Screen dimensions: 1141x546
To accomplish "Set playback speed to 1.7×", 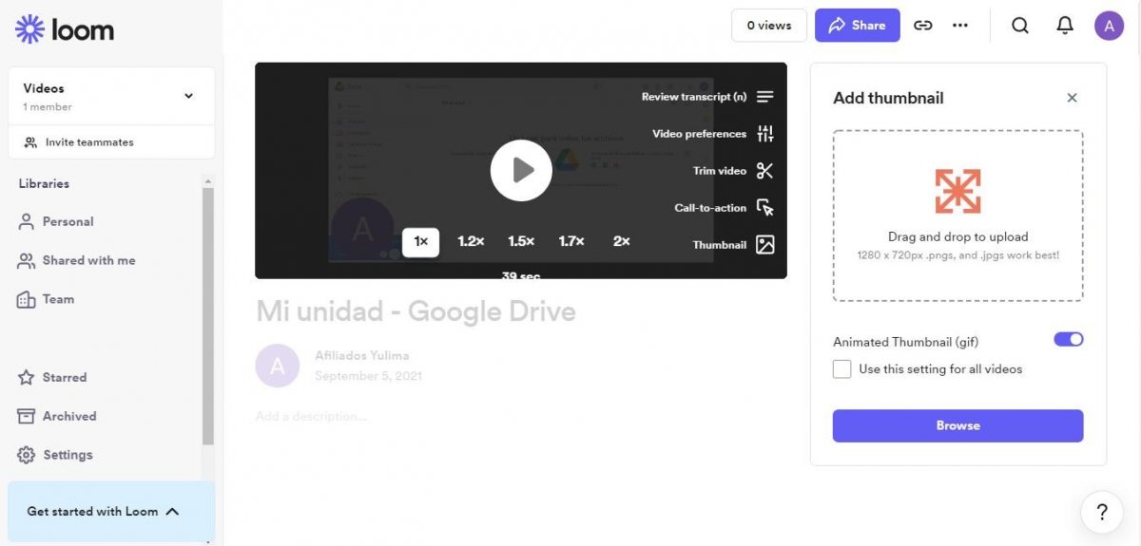I will point(571,241).
